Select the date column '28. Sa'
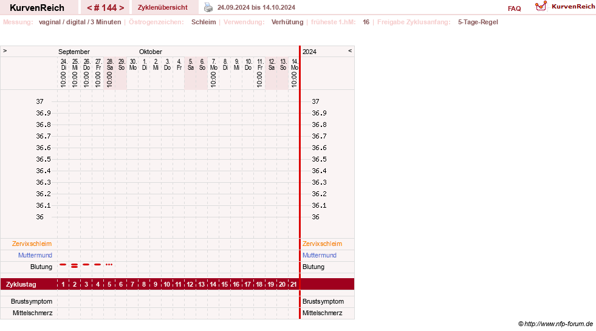The image size is (596, 331). (x=110, y=73)
